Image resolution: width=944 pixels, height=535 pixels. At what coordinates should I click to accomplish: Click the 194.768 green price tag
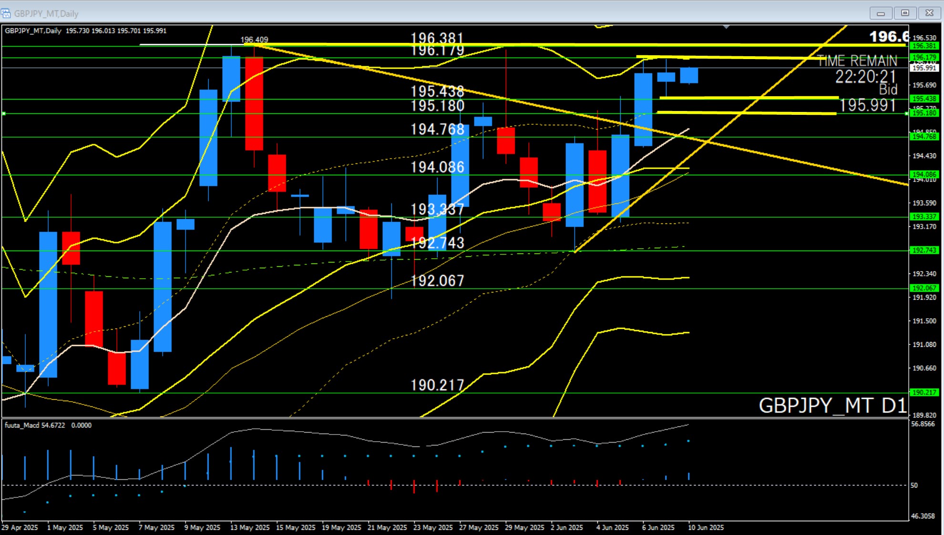(924, 137)
